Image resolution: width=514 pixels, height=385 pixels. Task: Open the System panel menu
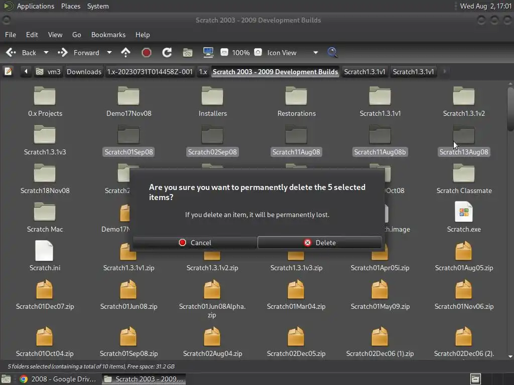98,6
